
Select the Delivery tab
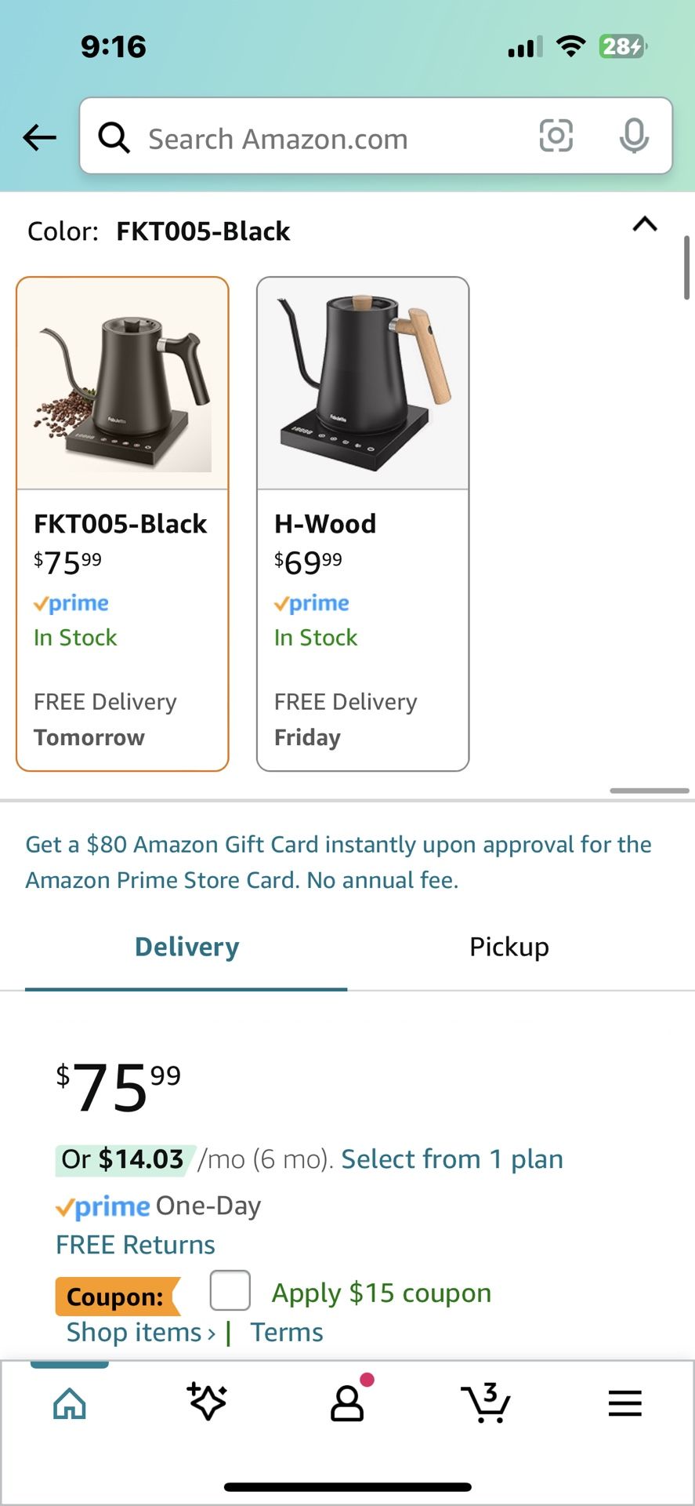click(186, 947)
